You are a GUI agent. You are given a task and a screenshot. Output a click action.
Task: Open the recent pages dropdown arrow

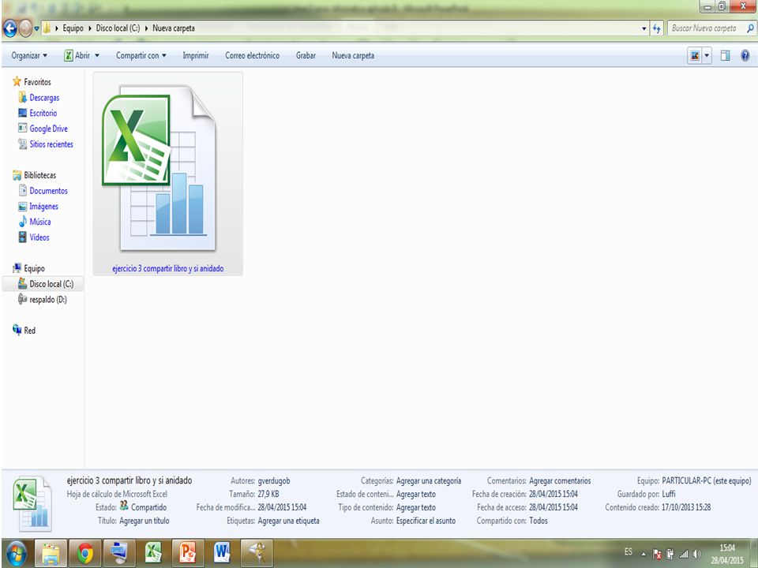coord(37,28)
